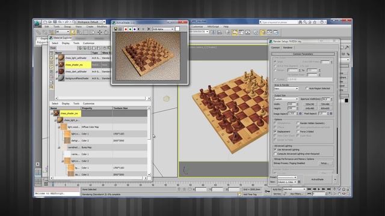Clear the ActiveShade image with the X icon

[x=149, y=29]
